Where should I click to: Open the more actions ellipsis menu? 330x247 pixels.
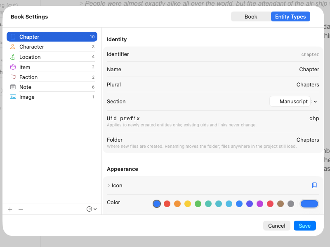coord(92,209)
